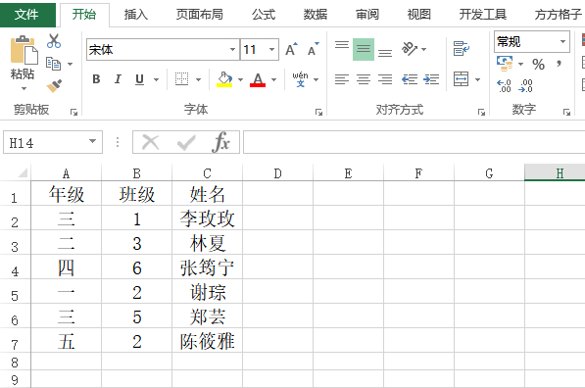Expand copy options arrow
Screen dimensions: 585x388
[70, 64]
